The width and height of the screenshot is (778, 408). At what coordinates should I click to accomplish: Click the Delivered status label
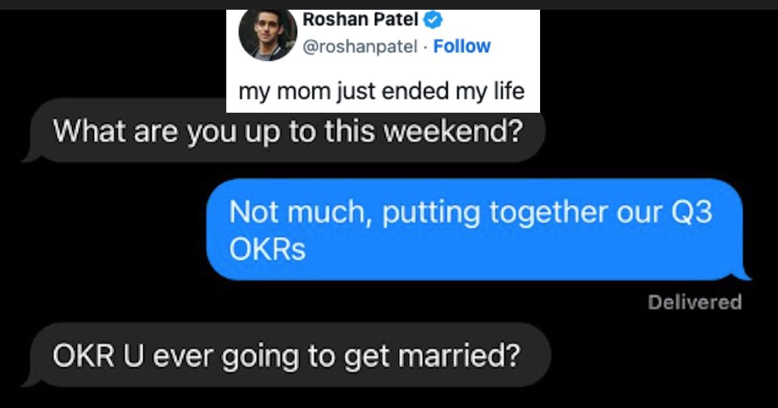[x=694, y=302]
